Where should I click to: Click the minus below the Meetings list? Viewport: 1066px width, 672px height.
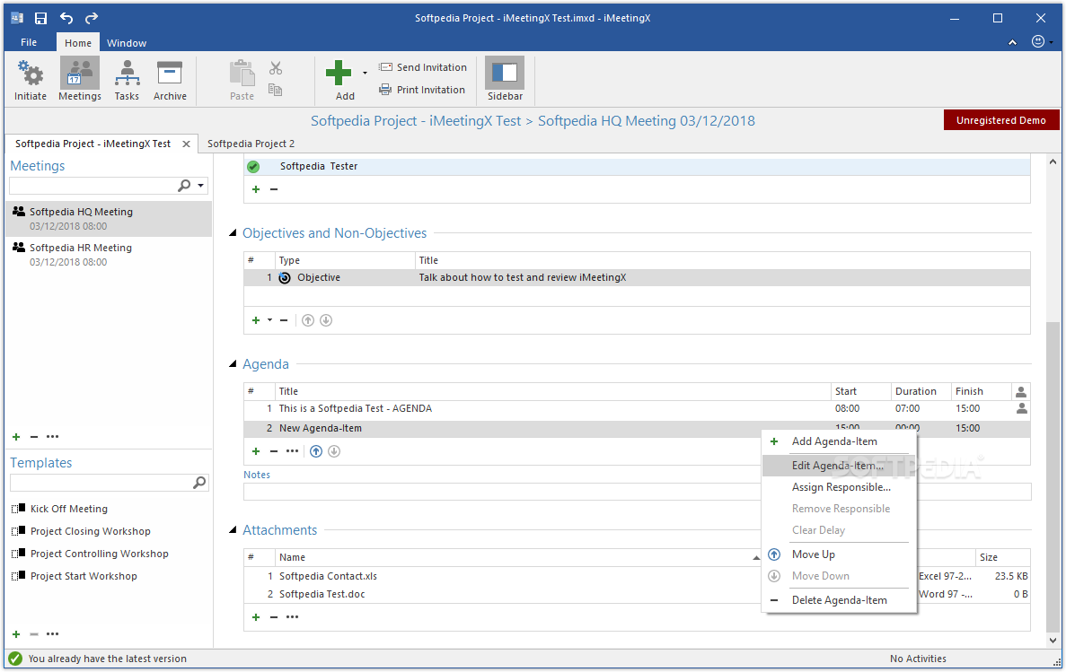pyautogui.click(x=34, y=437)
